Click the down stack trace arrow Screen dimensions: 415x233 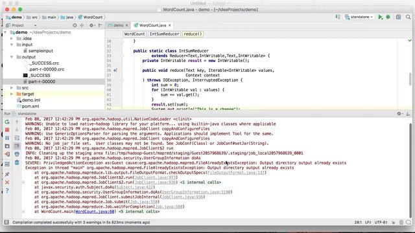(x=17, y=129)
